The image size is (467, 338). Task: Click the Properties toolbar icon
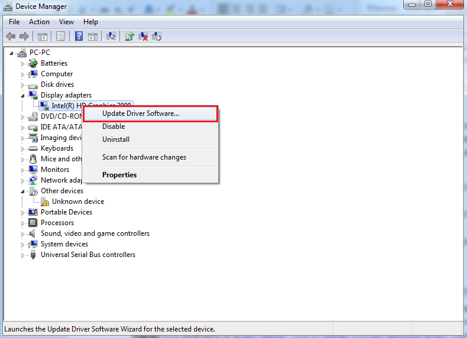pos(60,37)
